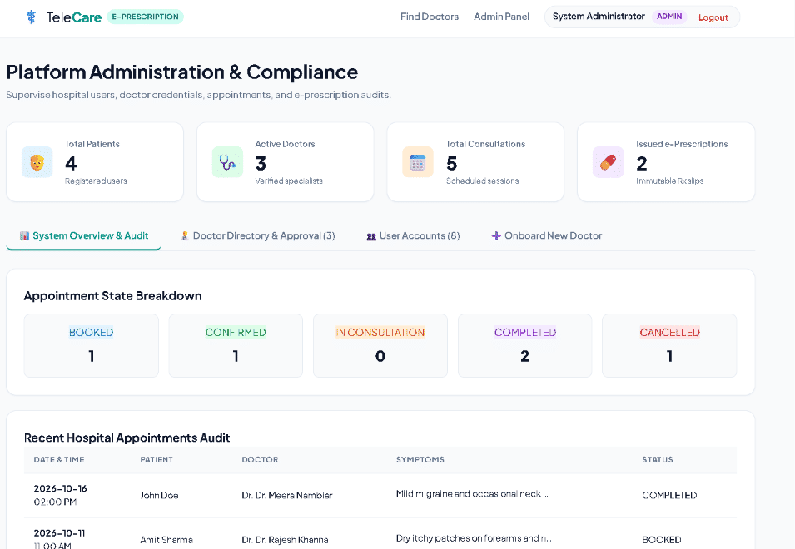
Task: Click patient name Amit Sharma
Action: (x=166, y=540)
